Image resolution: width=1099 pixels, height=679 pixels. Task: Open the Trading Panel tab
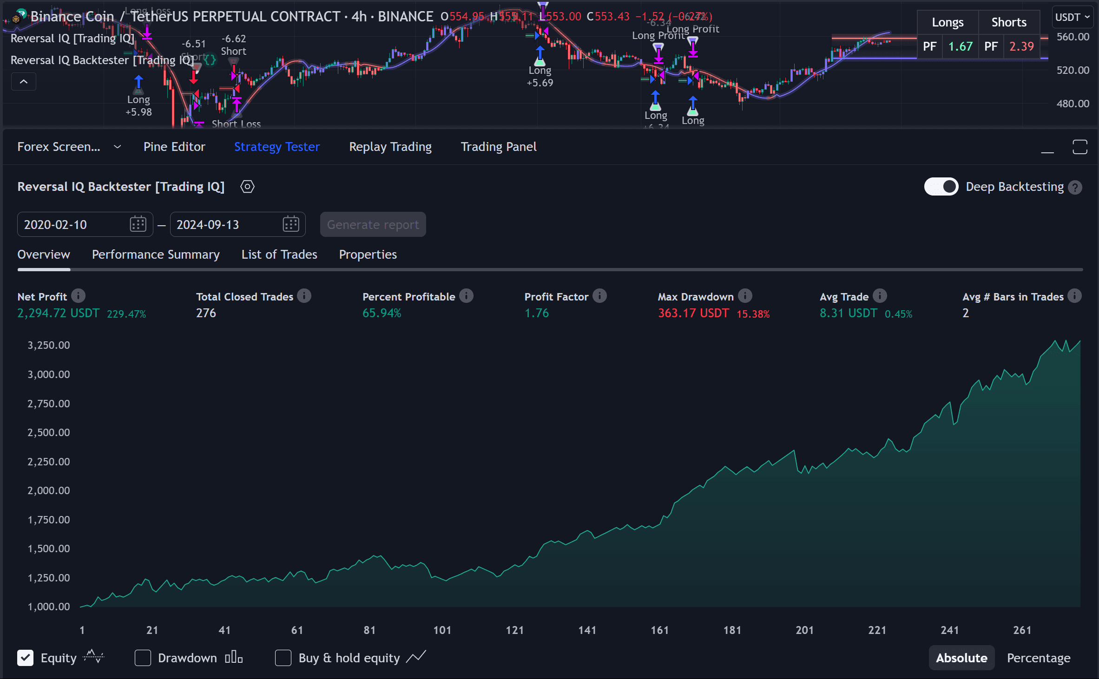tap(499, 147)
